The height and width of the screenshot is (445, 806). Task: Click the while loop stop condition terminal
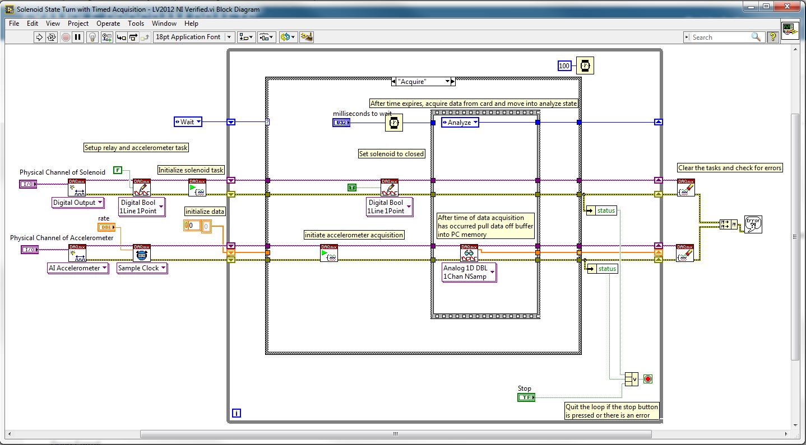click(x=648, y=379)
